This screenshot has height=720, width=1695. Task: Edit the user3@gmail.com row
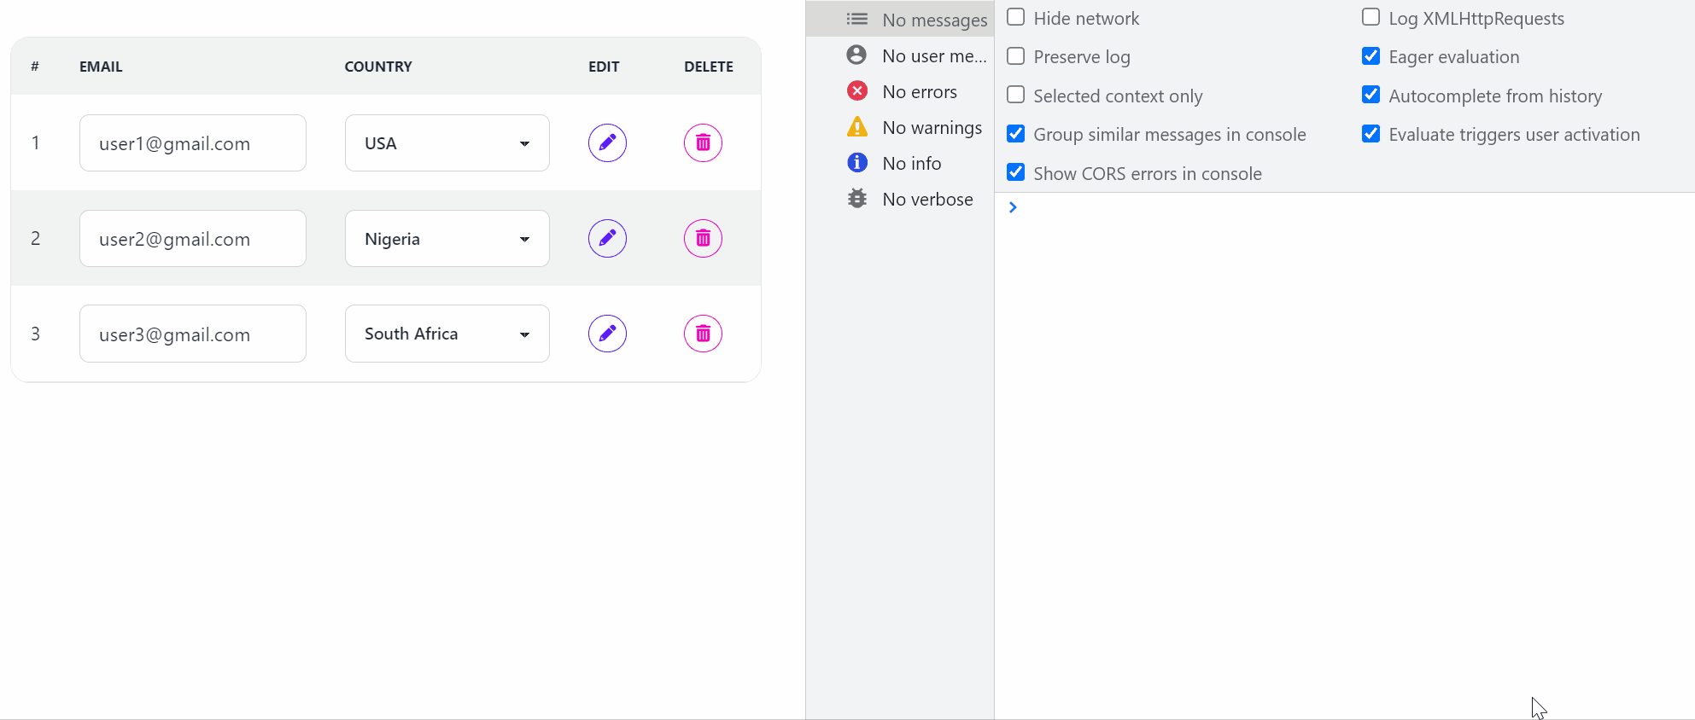(607, 334)
